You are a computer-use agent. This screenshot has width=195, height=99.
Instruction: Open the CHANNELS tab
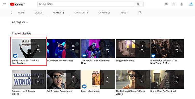coord(104,12)
